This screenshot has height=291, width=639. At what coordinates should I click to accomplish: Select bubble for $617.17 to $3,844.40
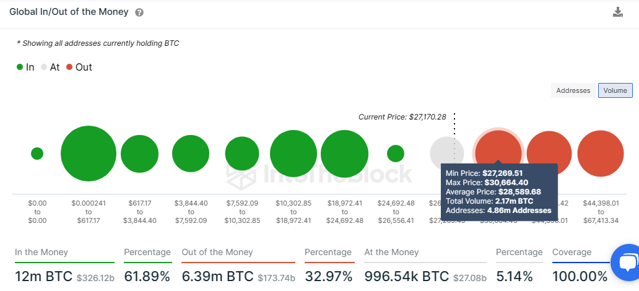pyautogui.click(x=140, y=154)
